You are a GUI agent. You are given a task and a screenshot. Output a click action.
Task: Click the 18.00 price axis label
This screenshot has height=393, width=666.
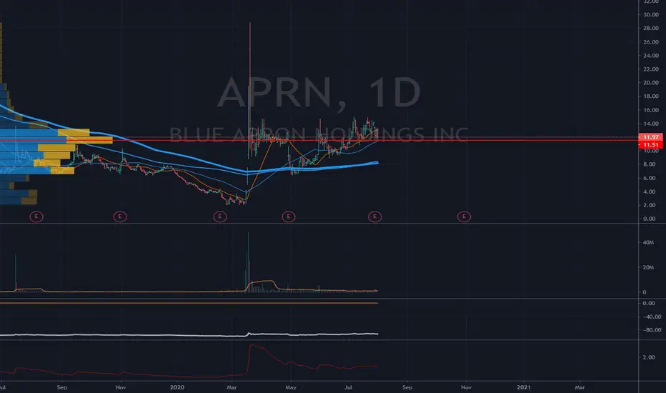pos(651,96)
